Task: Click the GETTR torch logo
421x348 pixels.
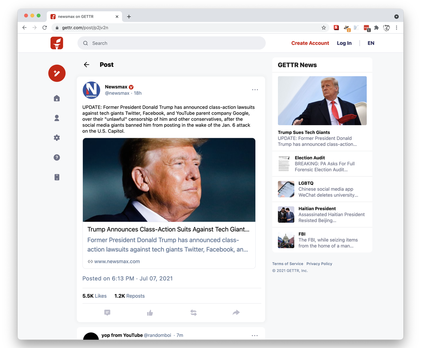Action: [57, 43]
